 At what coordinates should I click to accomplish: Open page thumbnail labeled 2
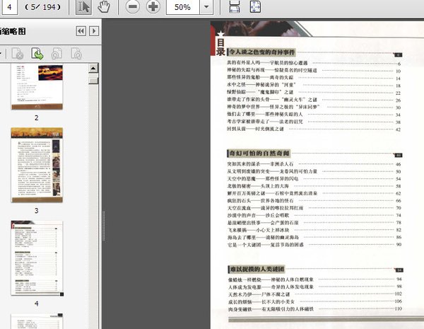[x=37, y=86]
